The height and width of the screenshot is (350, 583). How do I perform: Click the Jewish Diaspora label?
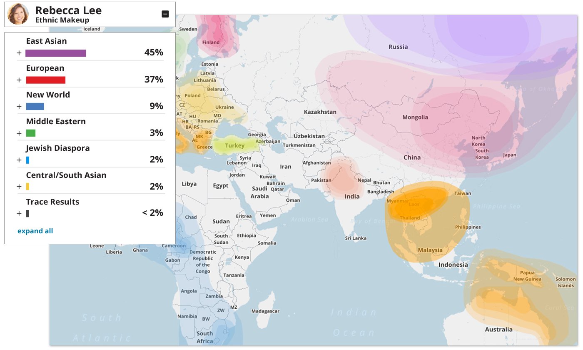coord(58,148)
